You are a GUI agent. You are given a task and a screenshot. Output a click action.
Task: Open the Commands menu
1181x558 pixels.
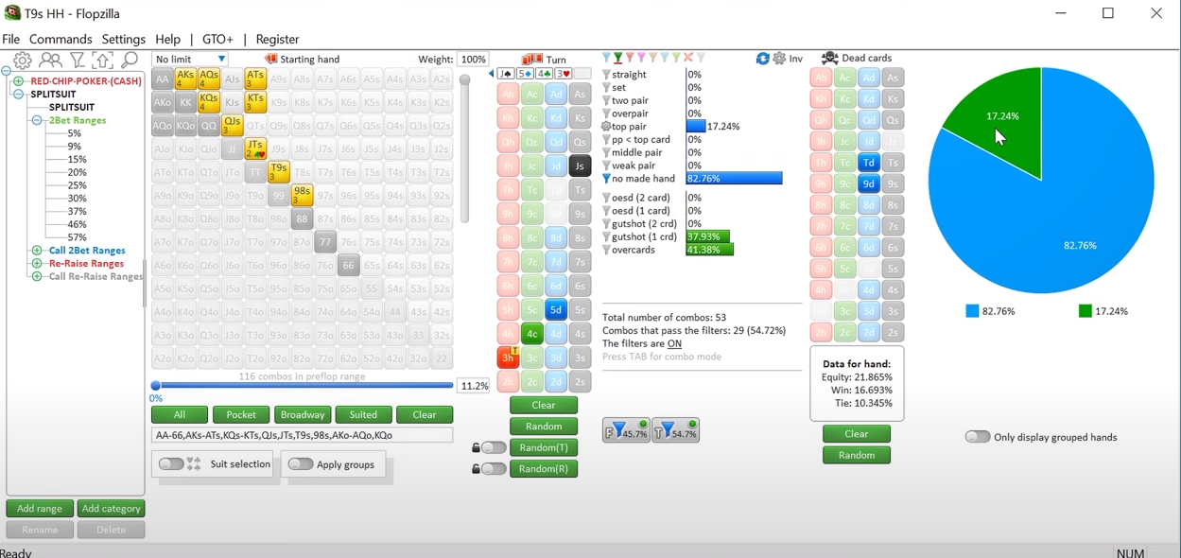(x=61, y=39)
